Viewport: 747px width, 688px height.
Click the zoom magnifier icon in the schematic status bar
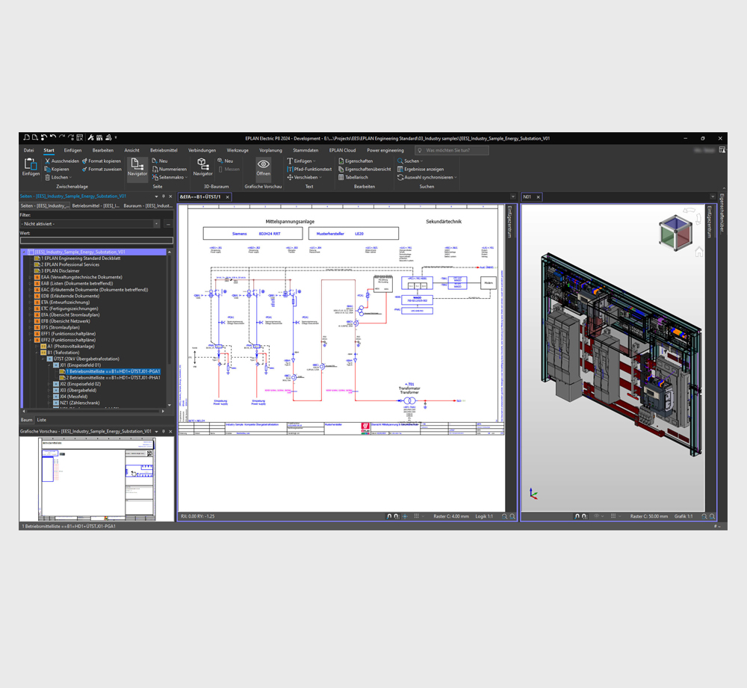tap(504, 516)
